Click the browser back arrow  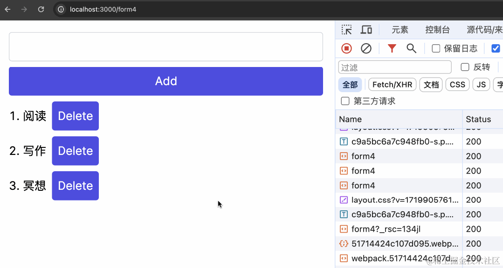(8, 9)
